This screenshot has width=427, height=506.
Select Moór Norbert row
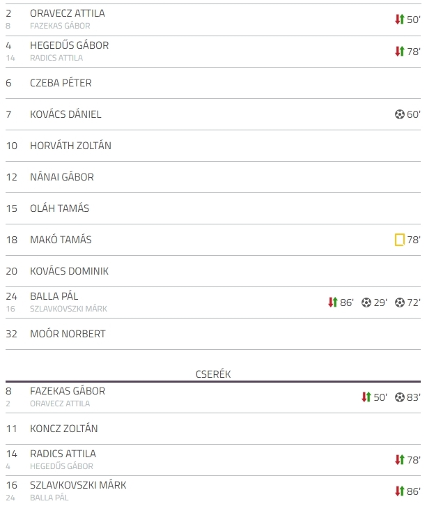213,334
